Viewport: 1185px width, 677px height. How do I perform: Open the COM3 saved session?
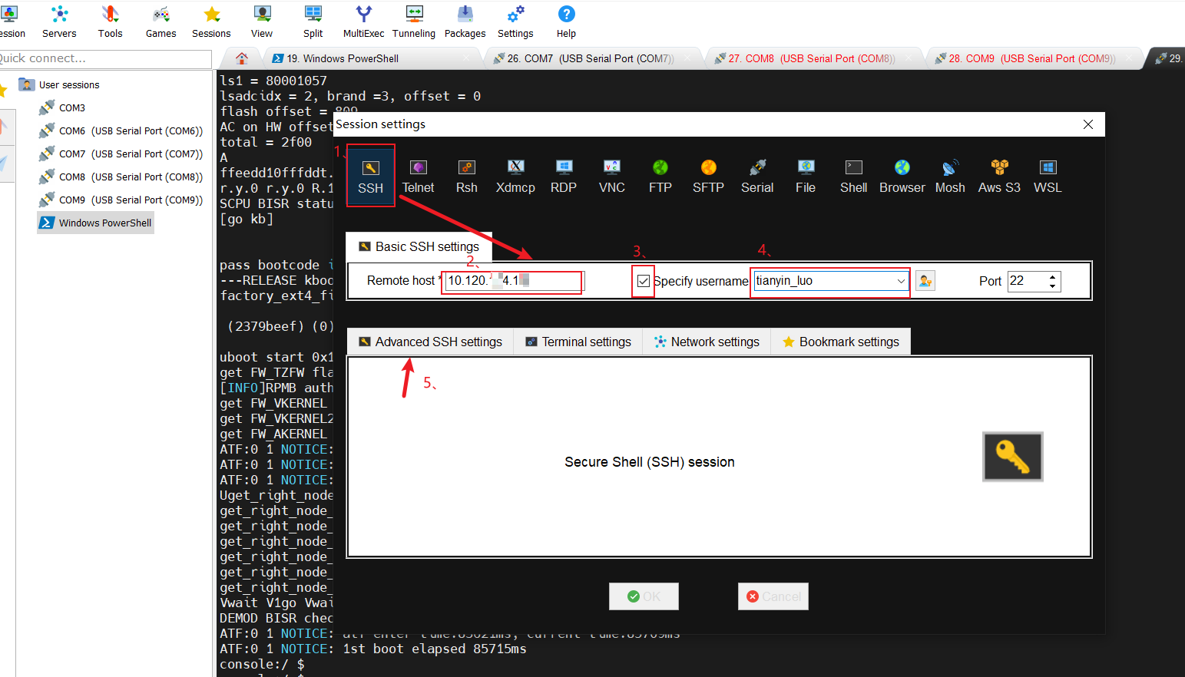pos(63,107)
